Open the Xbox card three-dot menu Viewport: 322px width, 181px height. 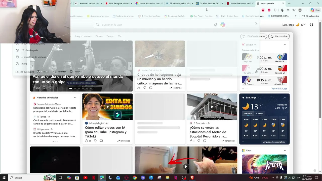tap(285, 151)
